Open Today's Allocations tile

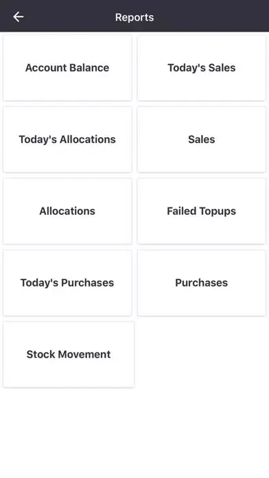click(67, 139)
